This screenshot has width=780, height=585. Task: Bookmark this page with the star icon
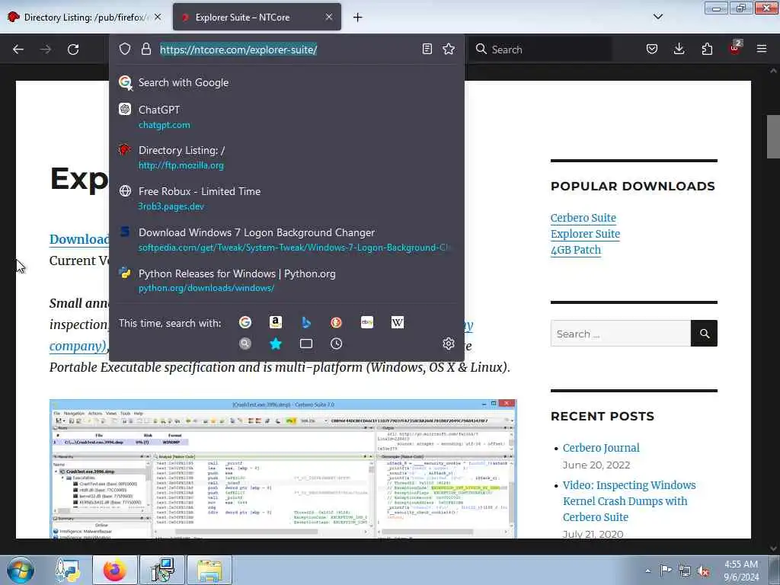[449, 49]
